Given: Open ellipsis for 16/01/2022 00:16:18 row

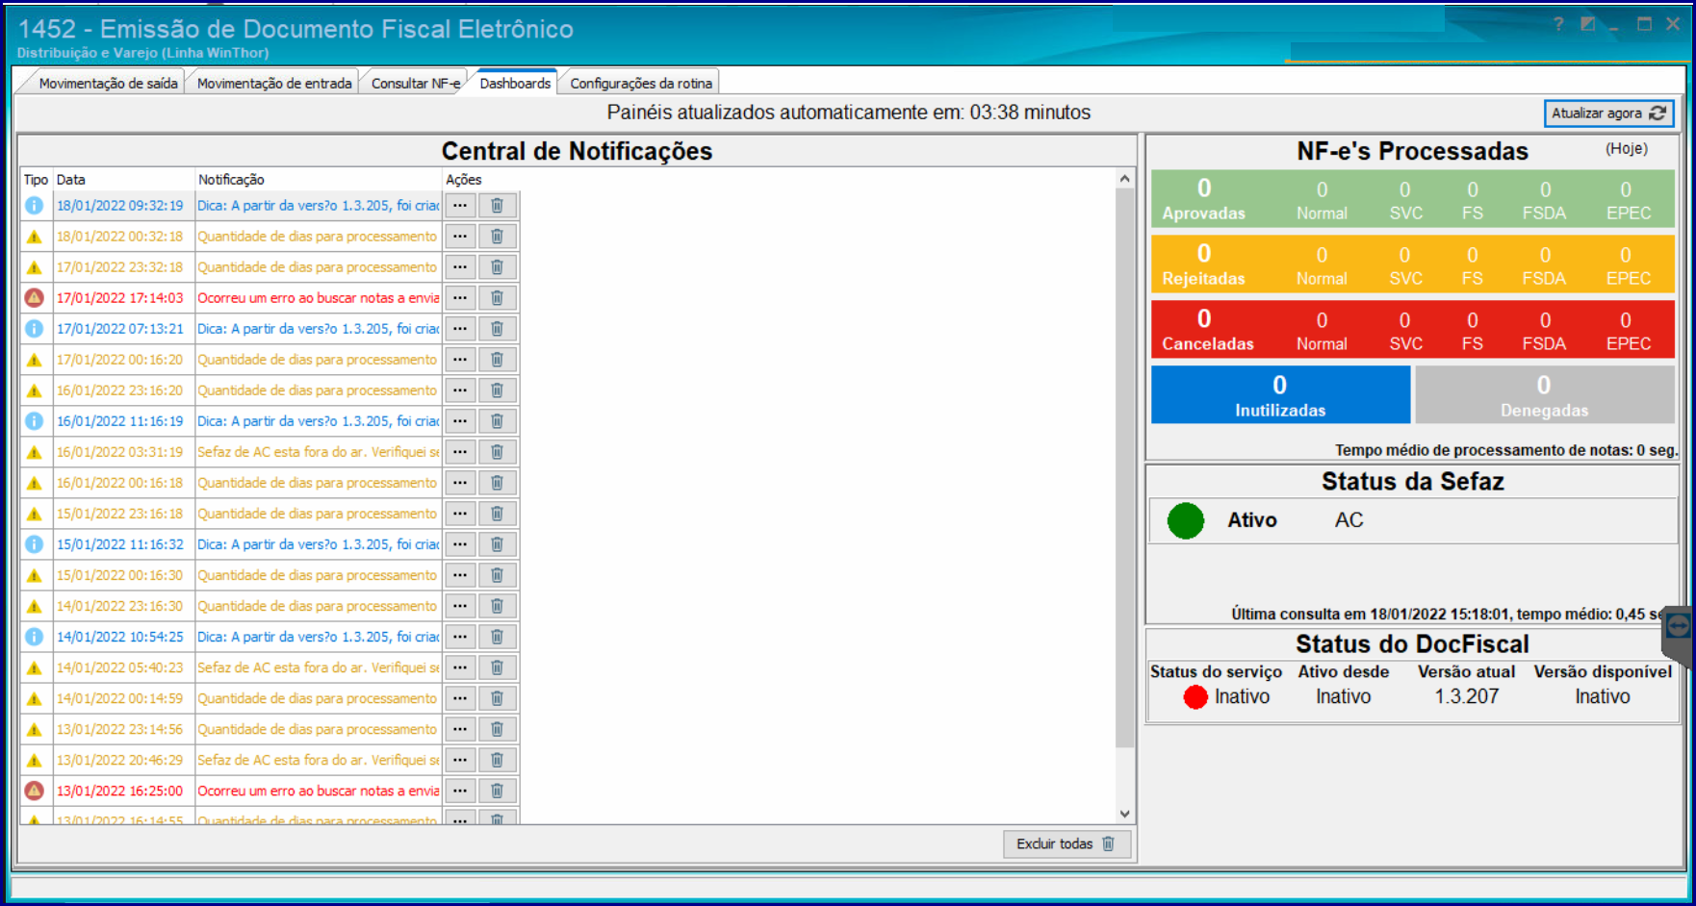Looking at the screenshot, I should 460,483.
